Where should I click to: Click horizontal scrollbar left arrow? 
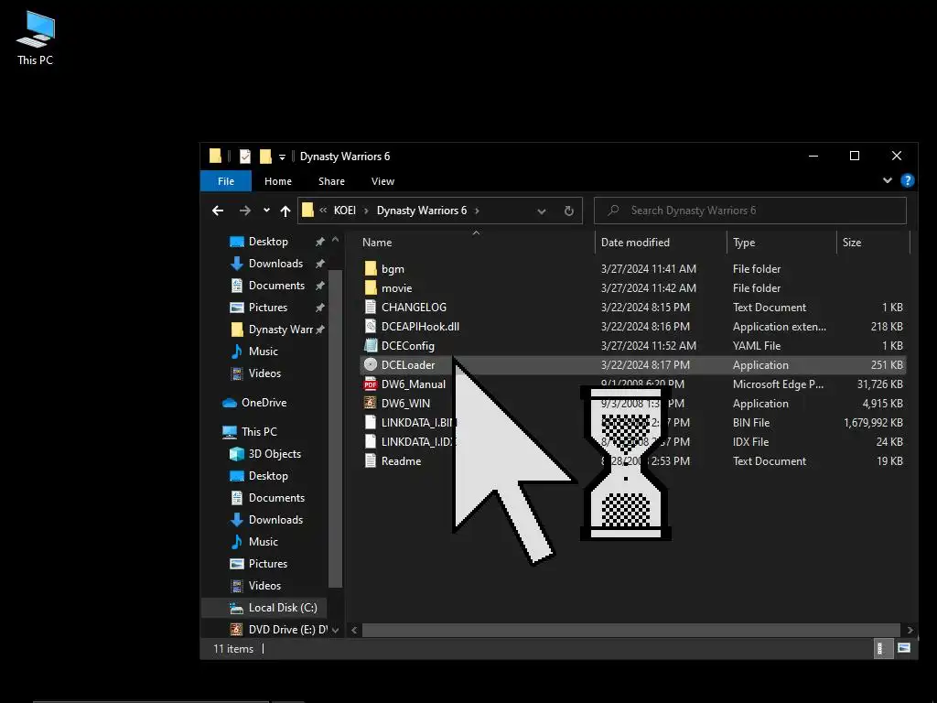tap(354, 630)
